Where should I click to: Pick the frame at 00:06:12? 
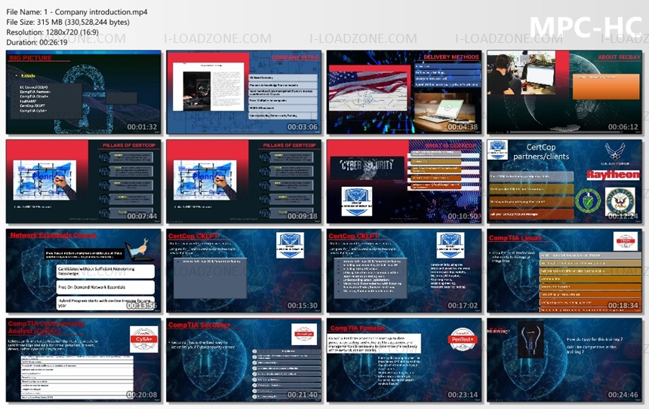pyautogui.click(x=564, y=92)
